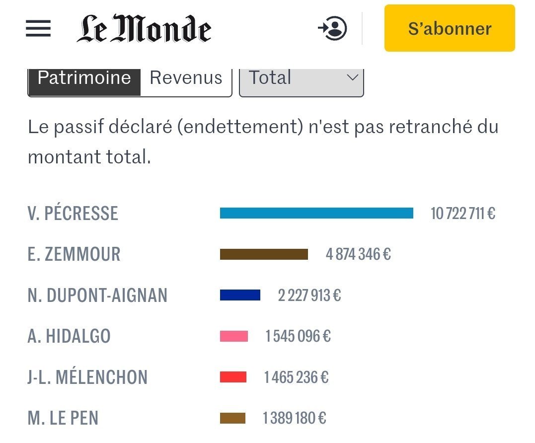Click the 1 465 236 € amount
This screenshot has height=443, width=535.
pyautogui.click(x=296, y=377)
